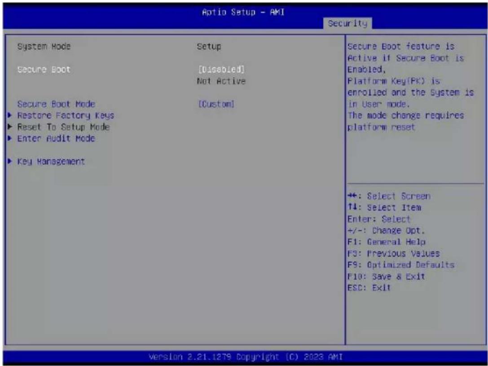Click the version copyright footer text

246,357
